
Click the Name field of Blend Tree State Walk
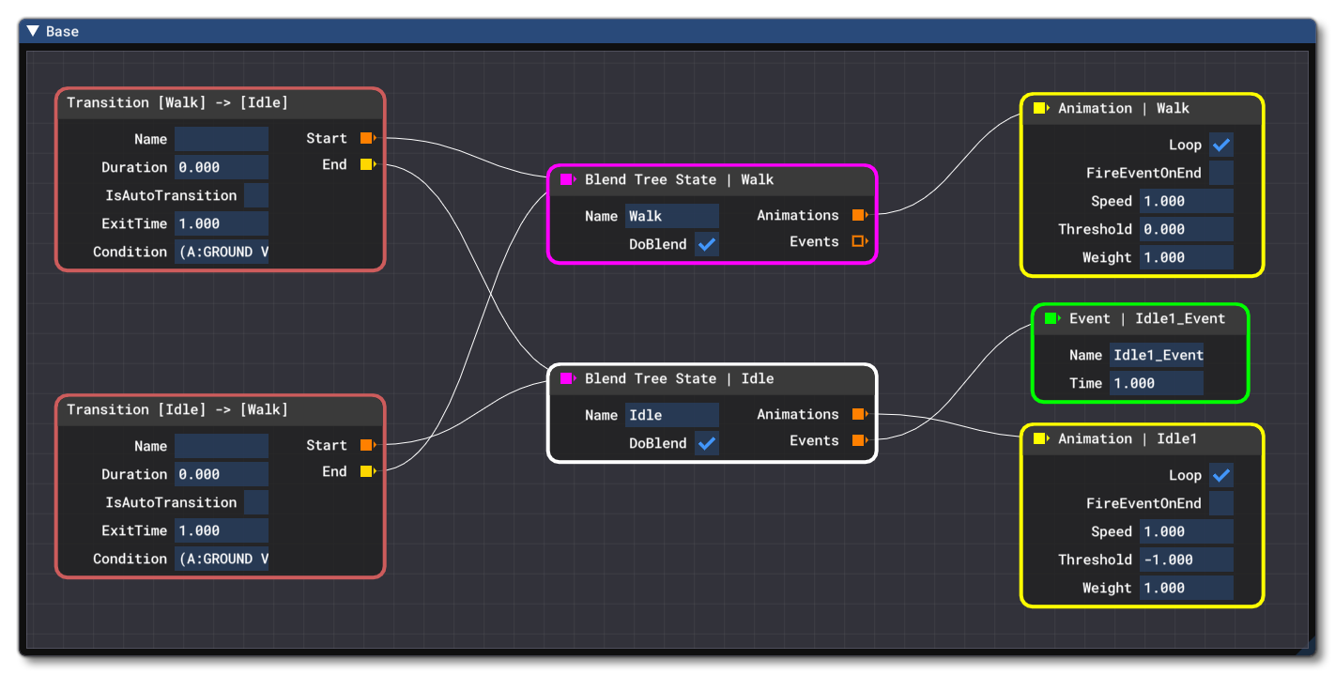pos(672,216)
